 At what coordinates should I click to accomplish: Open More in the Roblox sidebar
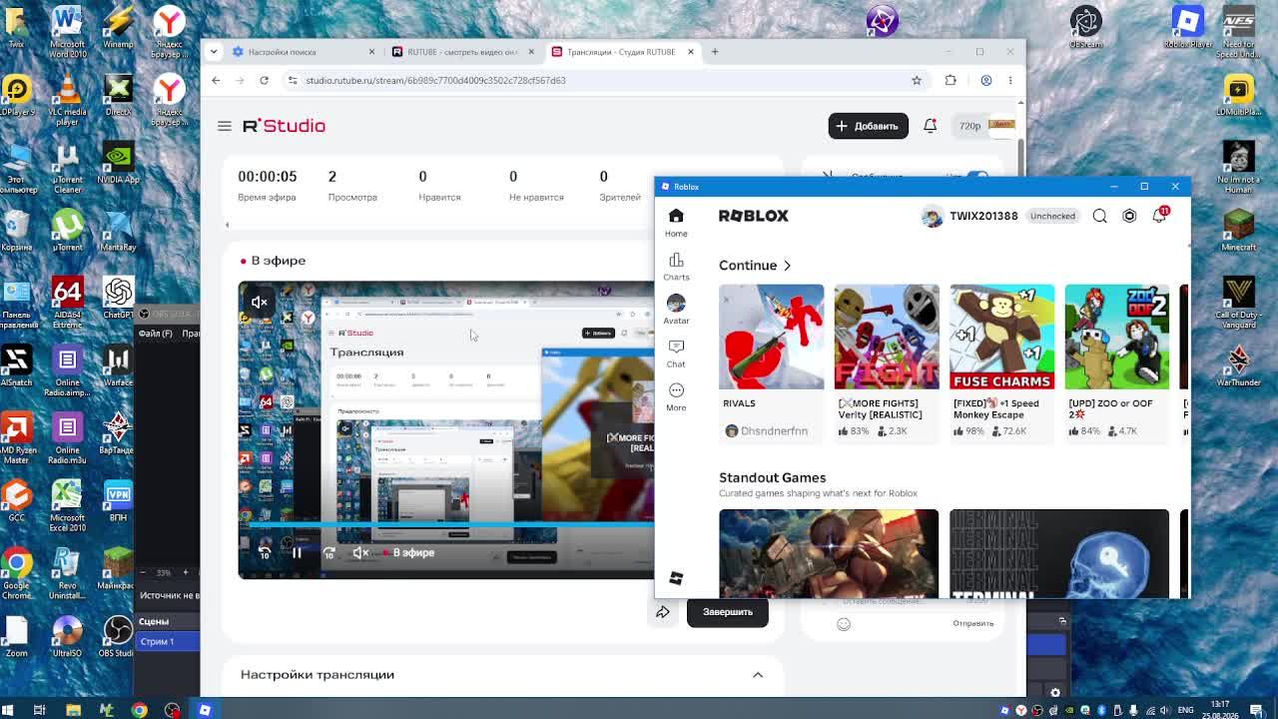coord(676,396)
